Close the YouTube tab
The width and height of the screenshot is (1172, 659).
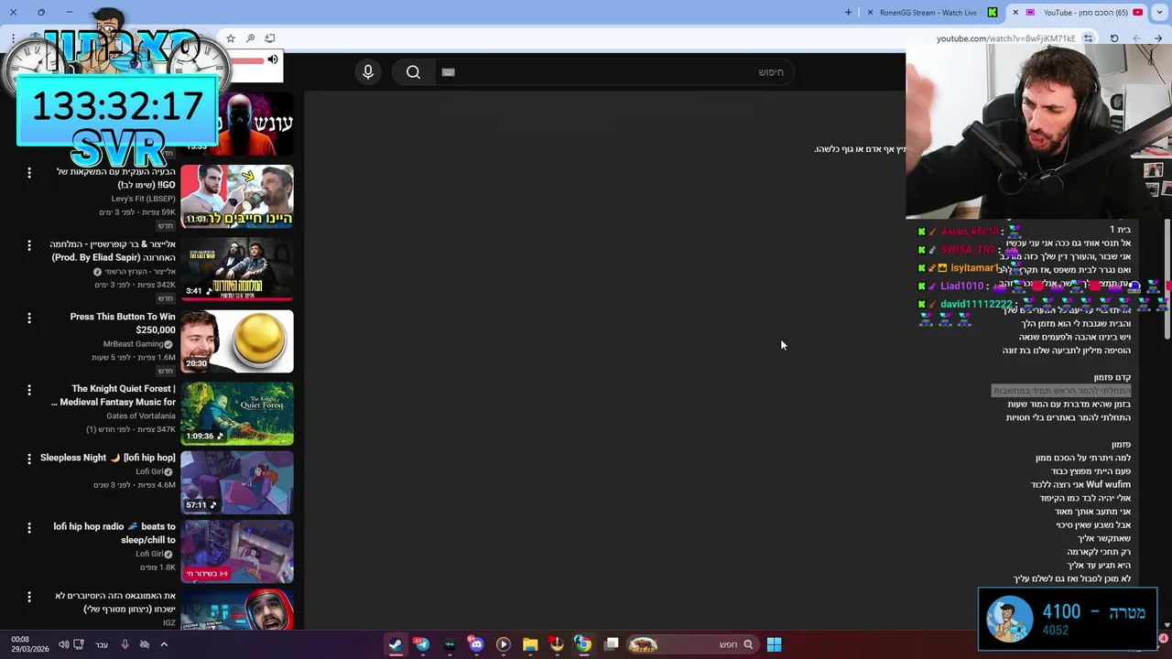coord(1015,12)
